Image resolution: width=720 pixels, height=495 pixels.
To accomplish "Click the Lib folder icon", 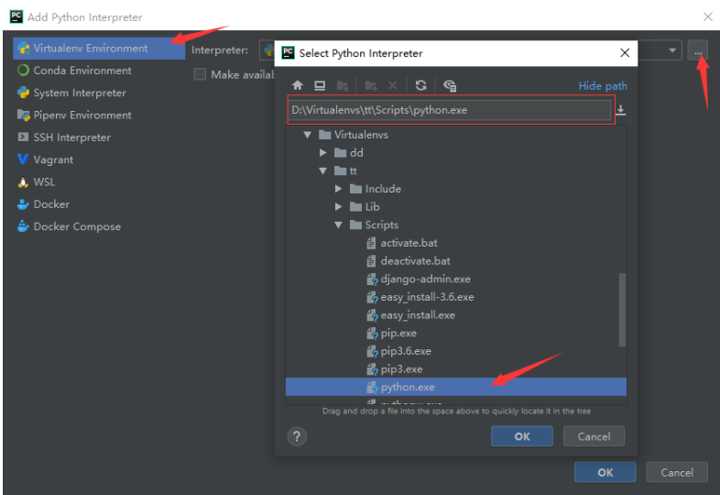I will point(355,207).
